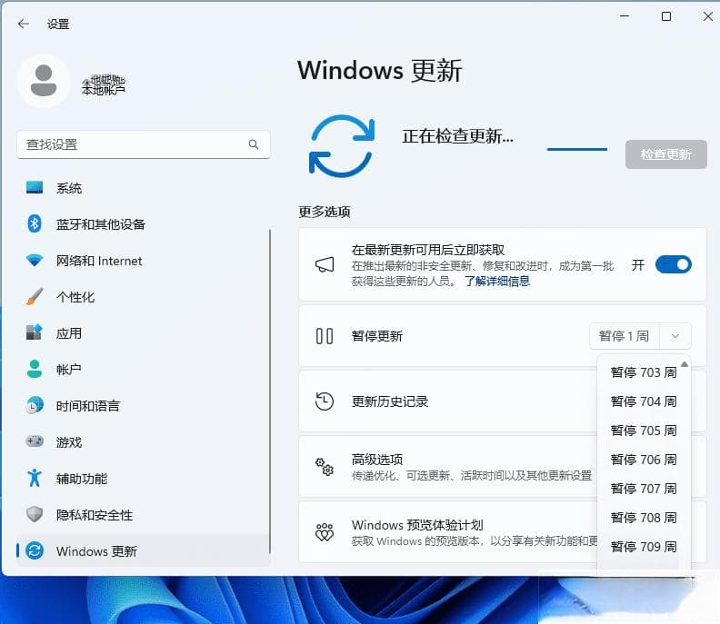The width and height of the screenshot is (720, 624).
Task: Select 暂停 706 周 from the list
Action: coord(644,460)
